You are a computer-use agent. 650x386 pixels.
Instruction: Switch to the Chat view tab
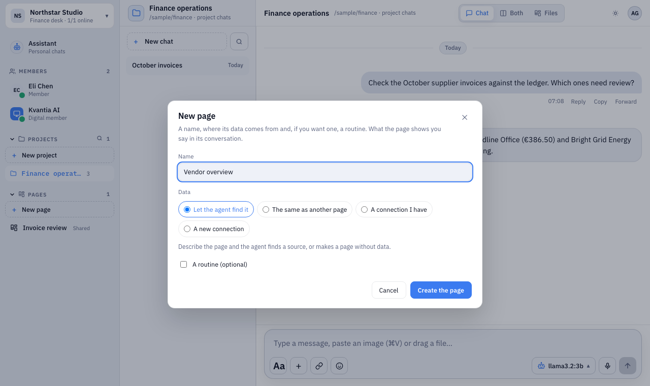click(477, 13)
